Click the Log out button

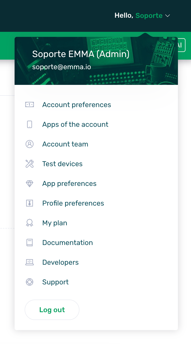(52, 310)
